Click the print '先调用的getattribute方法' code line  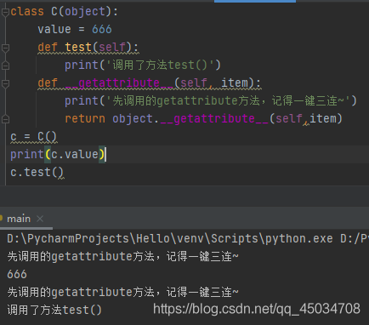click(x=211, y=100)
